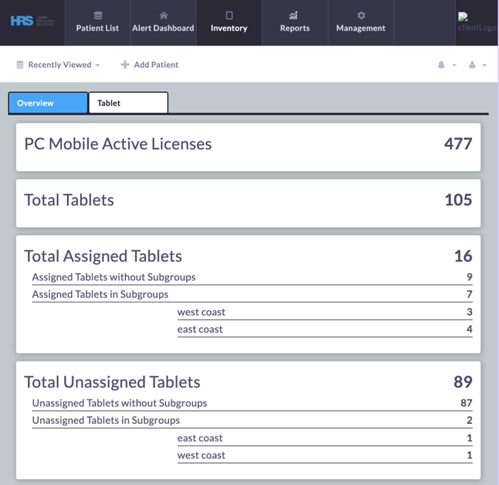
Task: Open dropdown arrow beside bell icon
Action: (x=454, y=66)
